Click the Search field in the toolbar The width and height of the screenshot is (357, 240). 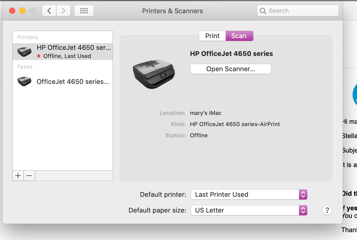click(298, 11)
